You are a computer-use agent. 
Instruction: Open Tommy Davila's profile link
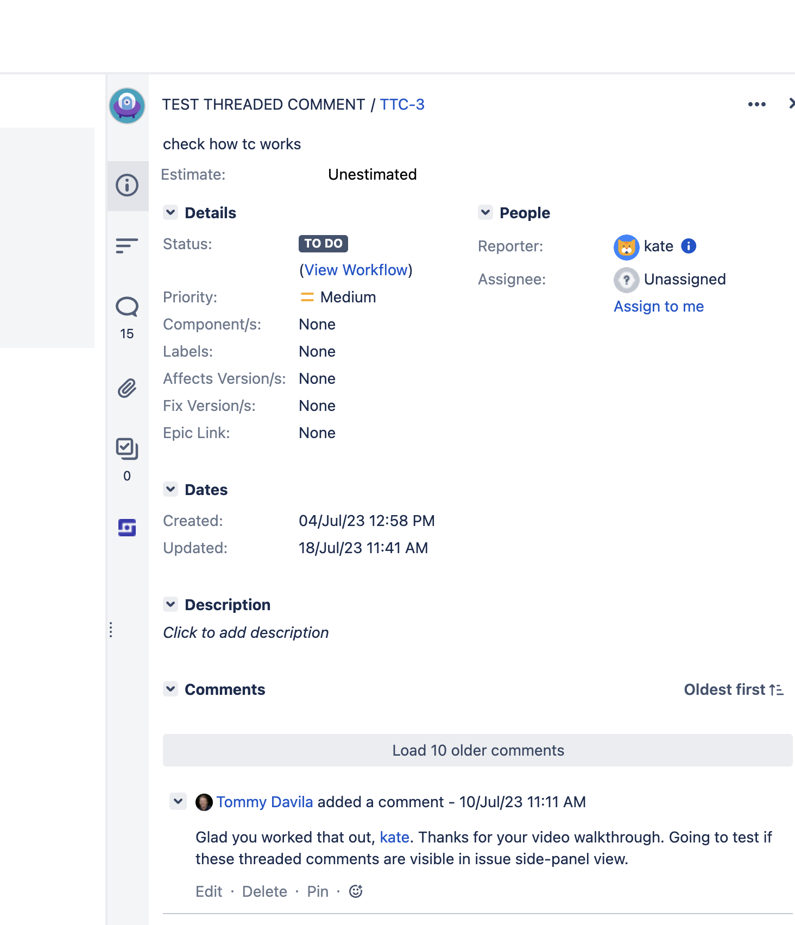[264, 802]
